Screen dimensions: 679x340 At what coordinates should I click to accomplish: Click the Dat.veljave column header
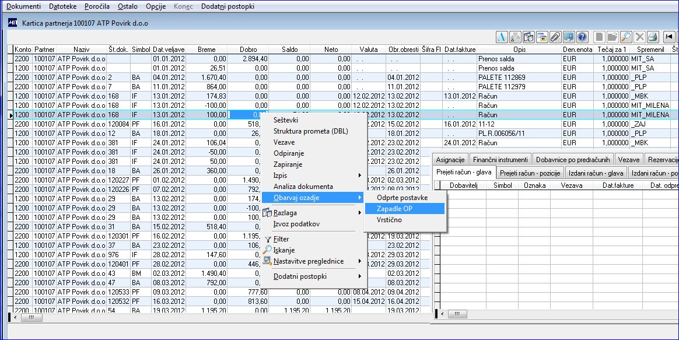pyautogui.click(x=169, y=50)
